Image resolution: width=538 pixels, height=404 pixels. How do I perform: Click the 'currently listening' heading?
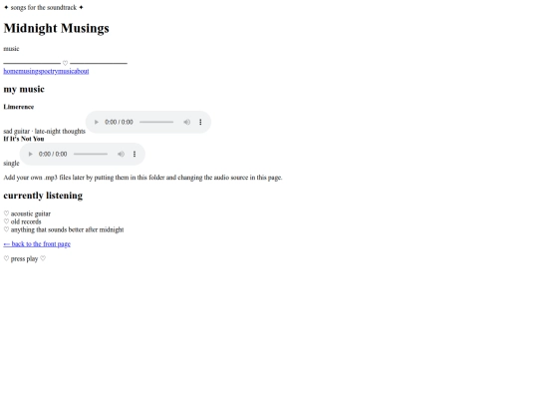pyautogui.click(x=43, y=196)
